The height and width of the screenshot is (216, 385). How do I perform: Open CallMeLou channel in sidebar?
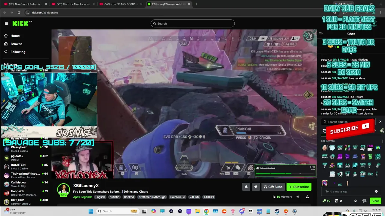26,184
